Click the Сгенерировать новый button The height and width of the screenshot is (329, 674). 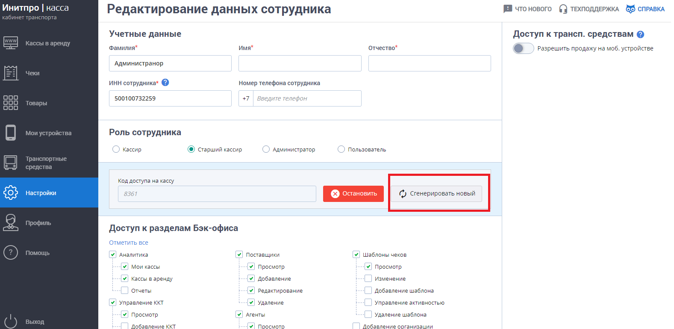(x=436, y=194)
